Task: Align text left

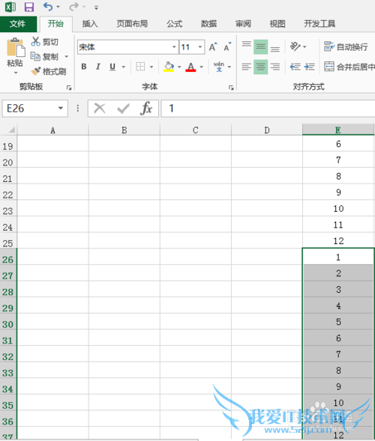Action: 247,67
